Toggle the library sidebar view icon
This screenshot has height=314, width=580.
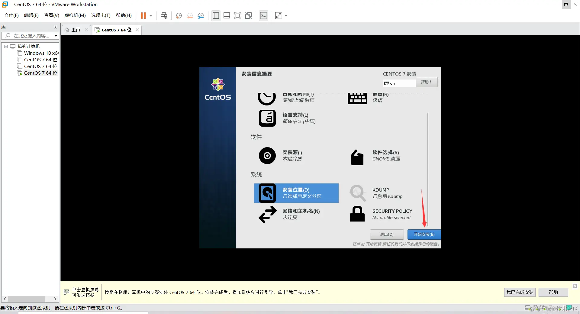tap(216, 16)
